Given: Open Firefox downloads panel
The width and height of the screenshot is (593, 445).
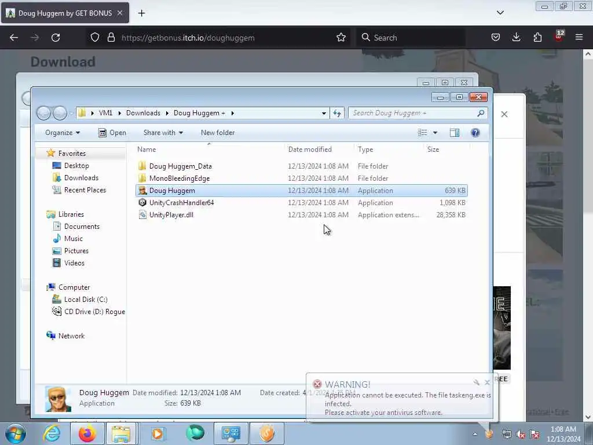Looking at the screenshot, I should [x=516, y=37].
